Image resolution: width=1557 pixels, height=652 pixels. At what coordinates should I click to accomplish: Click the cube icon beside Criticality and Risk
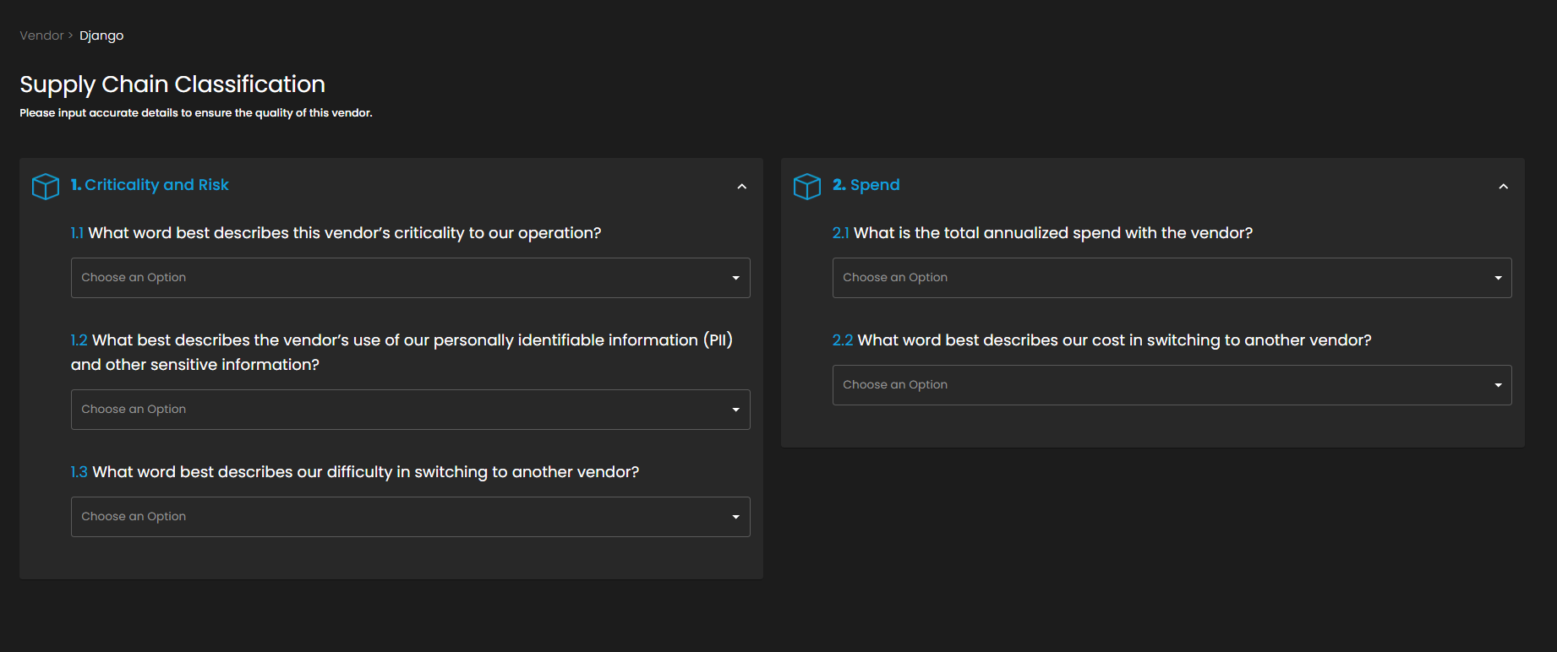click(x=46, y=186)
